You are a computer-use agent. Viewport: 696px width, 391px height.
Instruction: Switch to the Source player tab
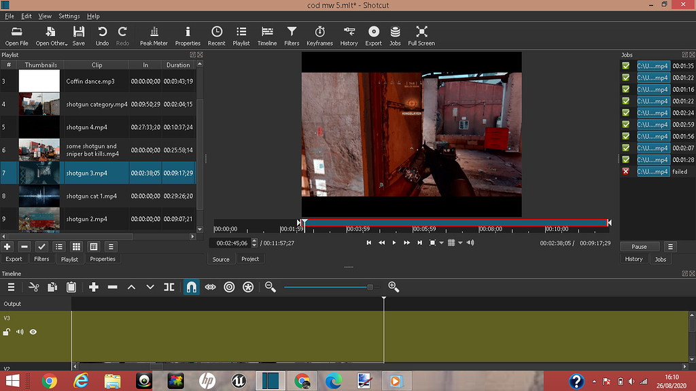(x=221, y=259)
